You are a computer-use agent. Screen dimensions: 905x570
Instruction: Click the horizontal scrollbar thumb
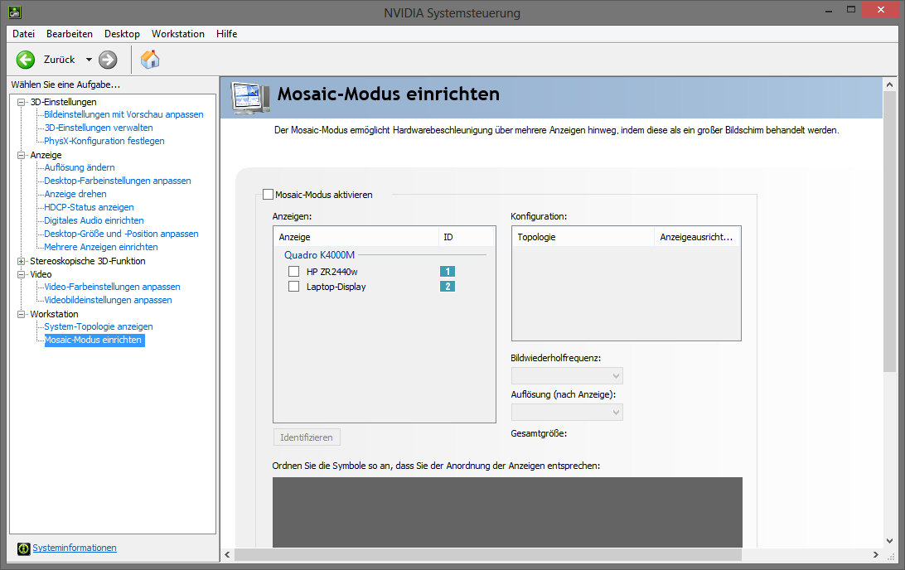click(x=487, y=554)
